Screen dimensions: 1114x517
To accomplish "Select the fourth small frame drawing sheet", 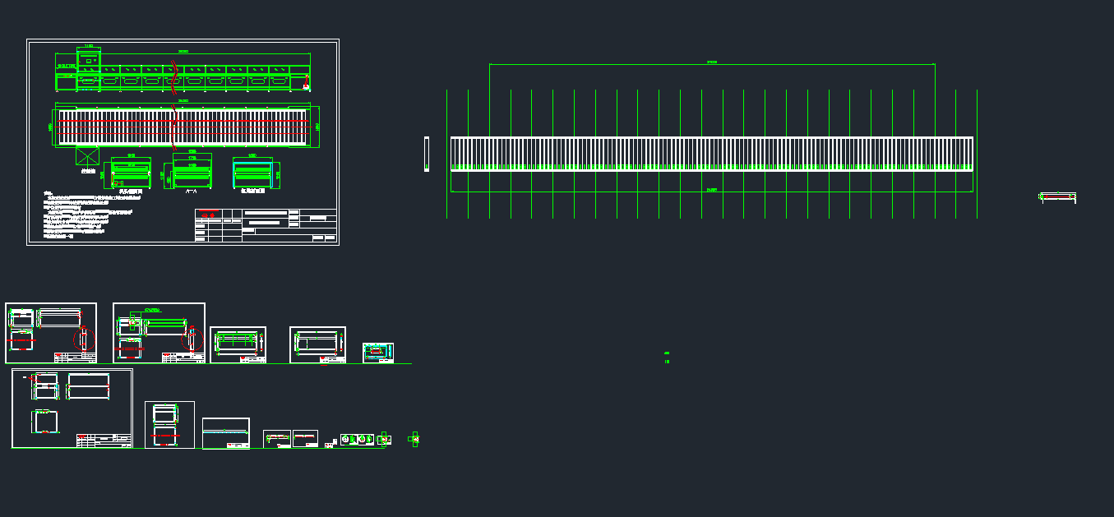I will tap(317, 344).
